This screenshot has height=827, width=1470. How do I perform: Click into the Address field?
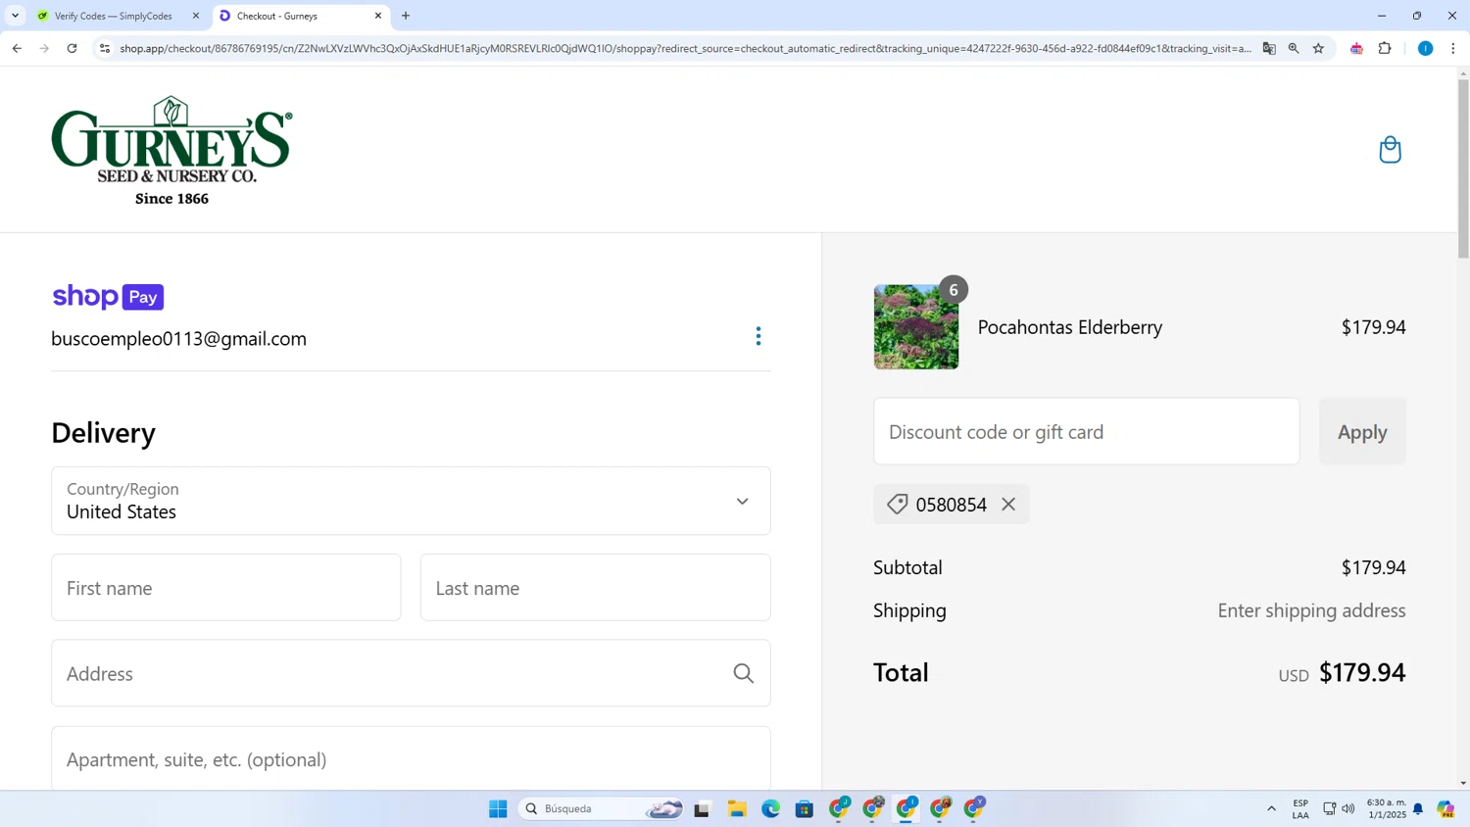(x=411, y=673)
